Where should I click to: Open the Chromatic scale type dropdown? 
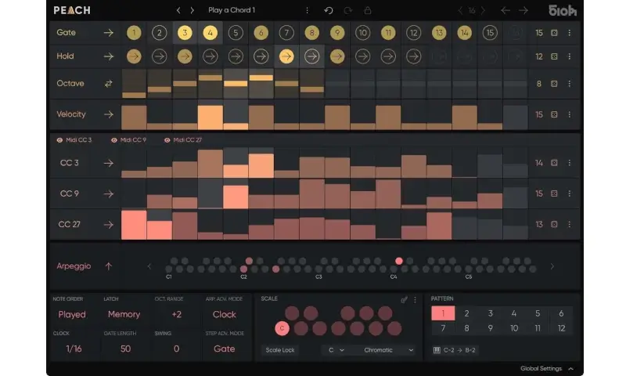[387, 350]
